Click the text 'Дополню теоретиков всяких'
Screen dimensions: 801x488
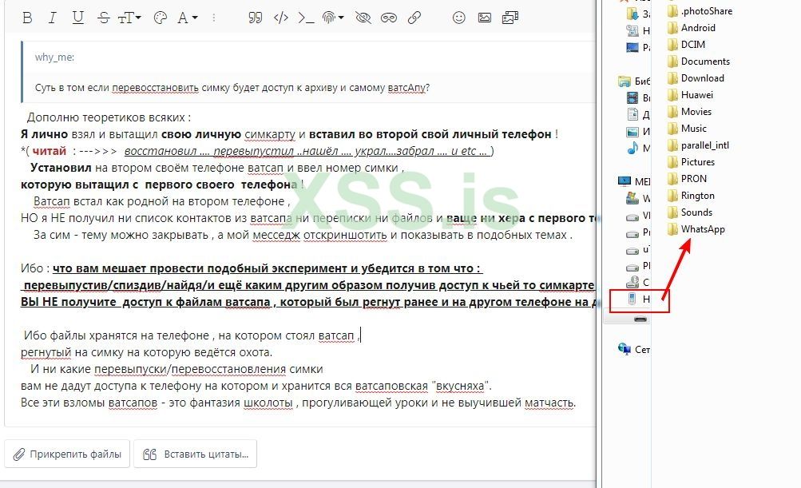click(x=105, y=117)
